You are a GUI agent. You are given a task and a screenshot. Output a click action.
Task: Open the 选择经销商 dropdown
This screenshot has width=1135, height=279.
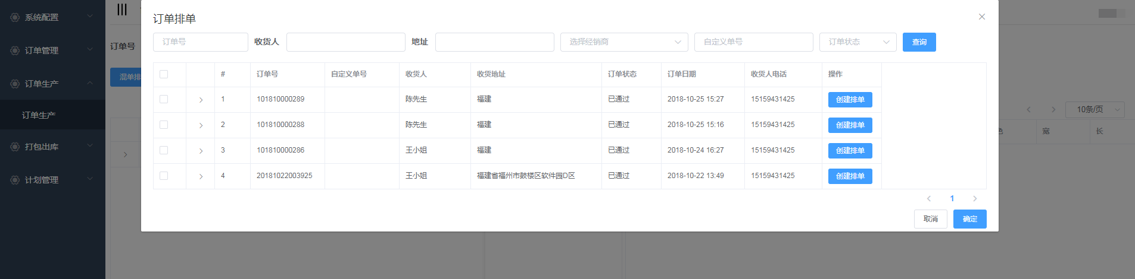click(x=623, y=42)
